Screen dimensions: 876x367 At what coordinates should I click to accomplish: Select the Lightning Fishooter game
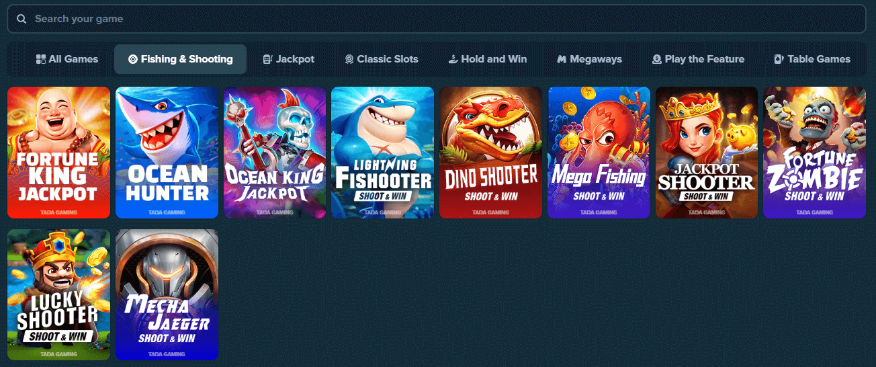point(383,153)
